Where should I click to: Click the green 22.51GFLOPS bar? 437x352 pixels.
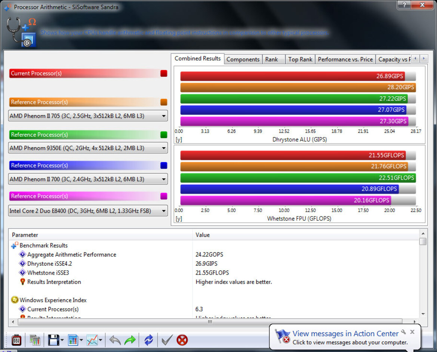(298, 177)
